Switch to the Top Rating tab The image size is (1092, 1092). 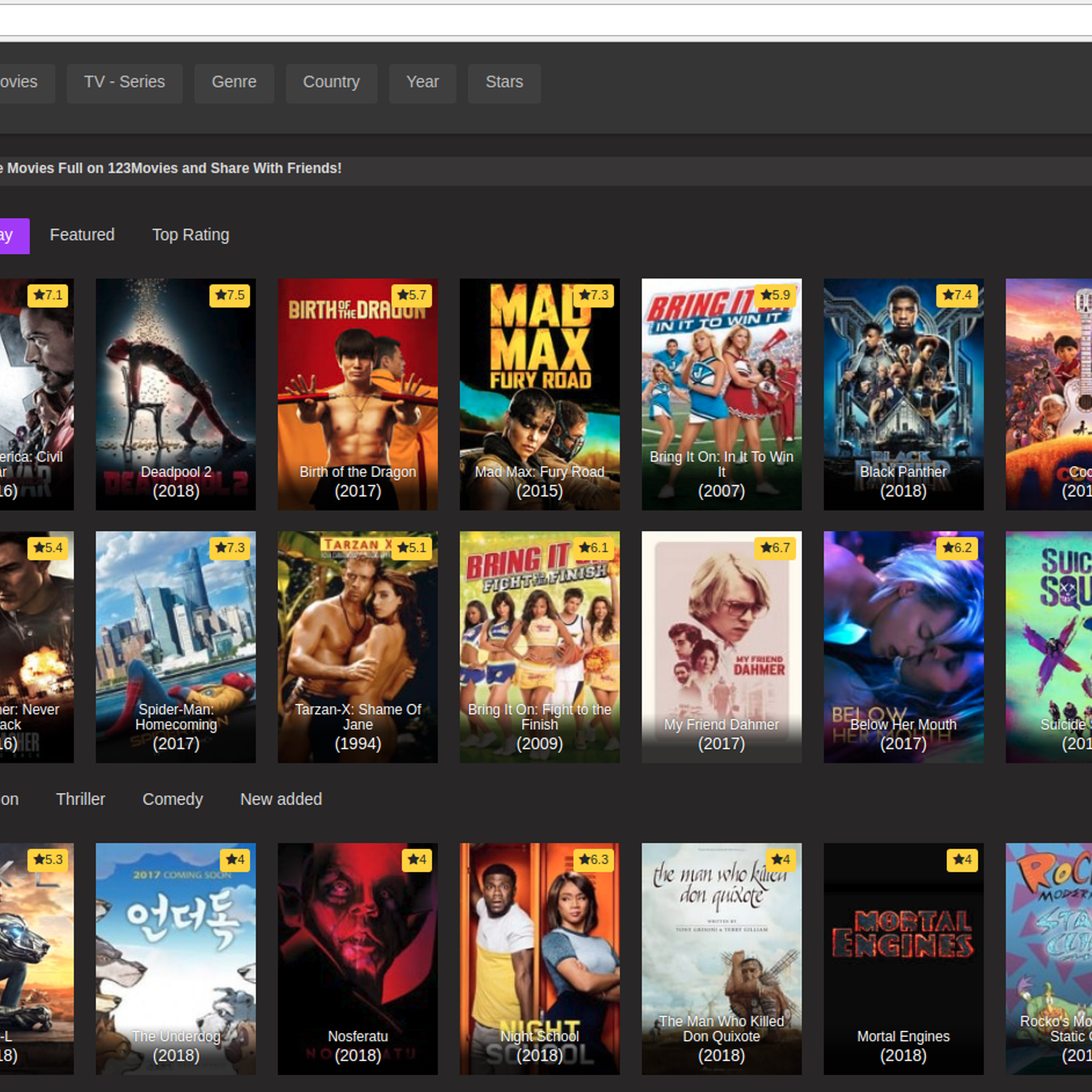coord(190,235)
